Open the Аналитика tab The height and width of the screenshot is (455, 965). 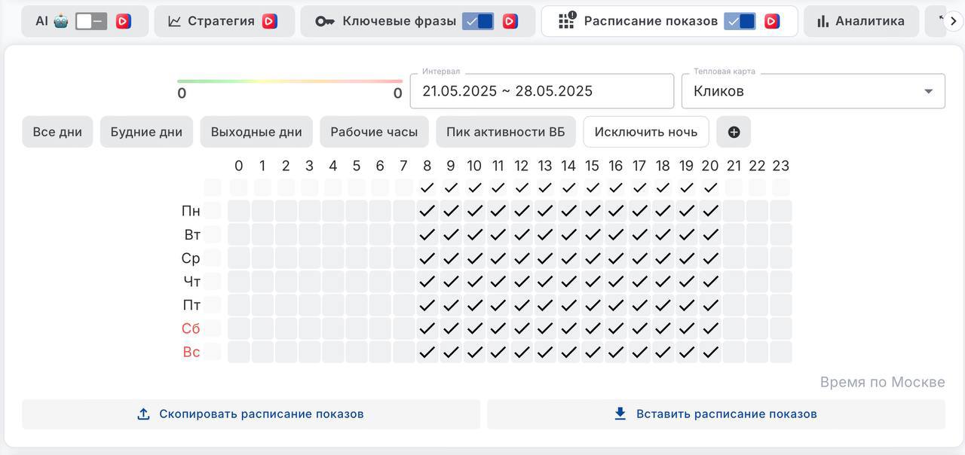coord(861,21)
